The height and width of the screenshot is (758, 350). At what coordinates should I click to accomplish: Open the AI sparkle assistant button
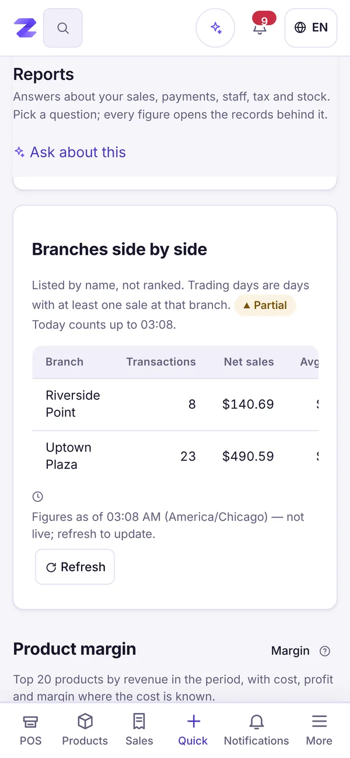(x=215, y=27)
